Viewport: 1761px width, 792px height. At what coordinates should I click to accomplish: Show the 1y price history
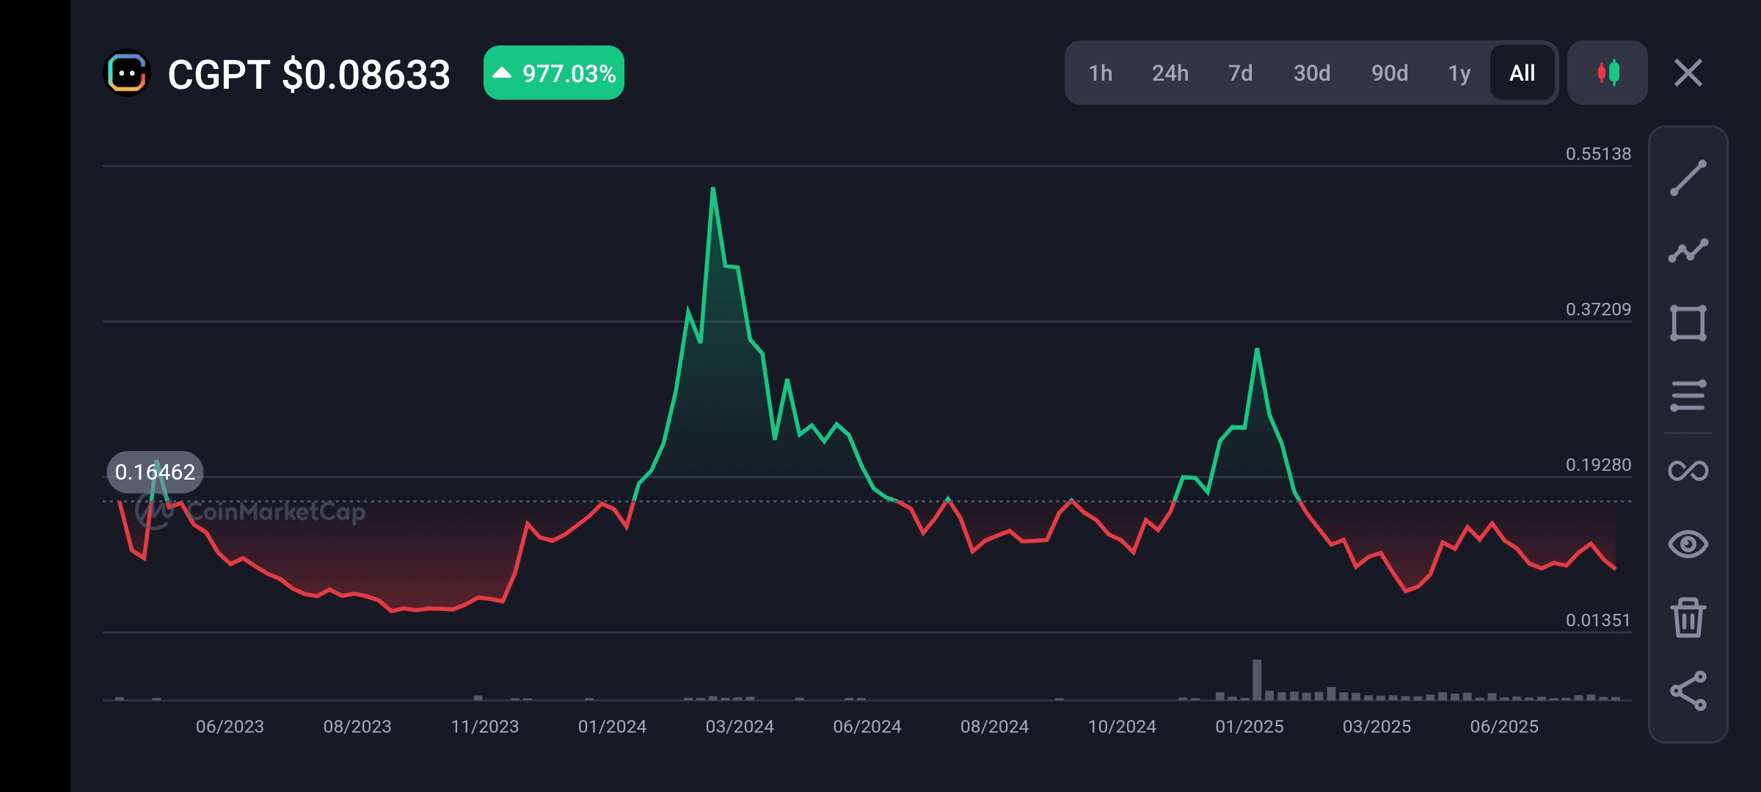[1459, 73]
